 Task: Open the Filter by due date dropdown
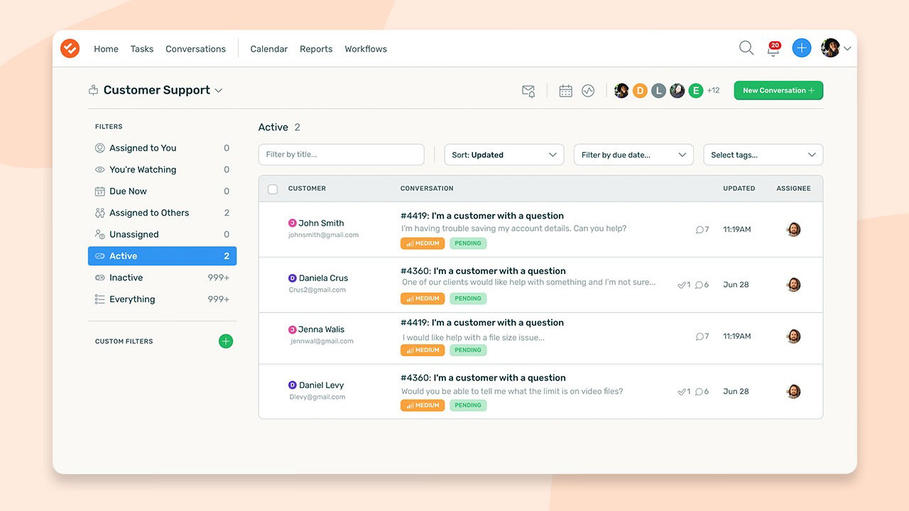pos(633,155)
